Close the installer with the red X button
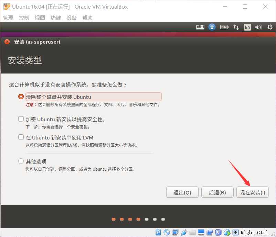Viewport: 276px width, 237px height. click(7, 42)
